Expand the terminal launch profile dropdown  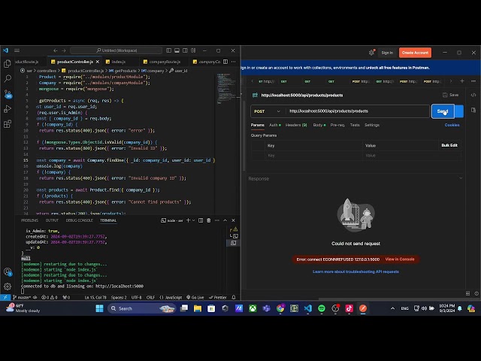click(x=194, y=220)
